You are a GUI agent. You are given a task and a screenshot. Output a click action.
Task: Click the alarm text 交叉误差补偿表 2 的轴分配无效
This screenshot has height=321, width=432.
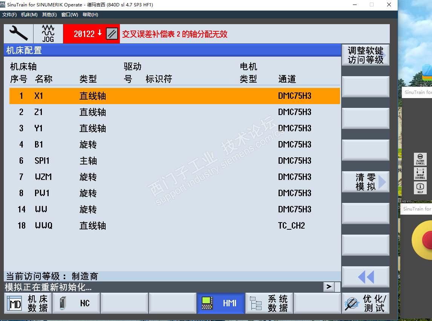pyautogui.click(x=175, y=34)
